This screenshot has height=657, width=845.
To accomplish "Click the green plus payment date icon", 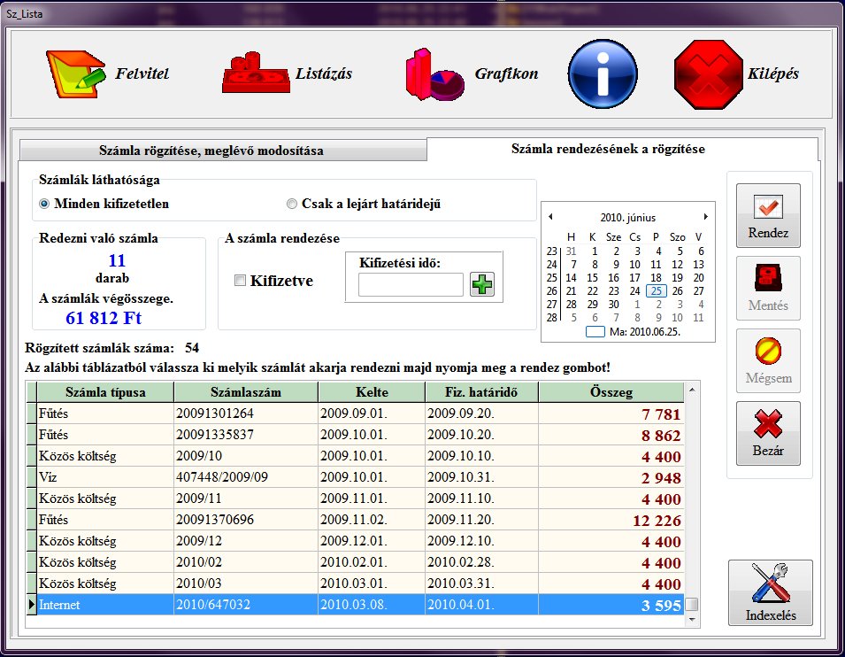I will point(482,284).
